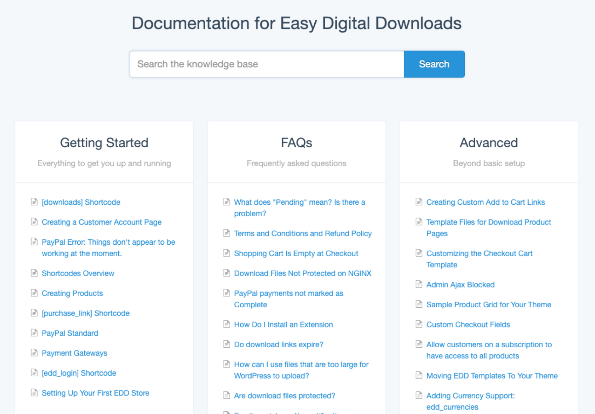This screenshot has width=595, height=414.
Task: Click the document icon beside [downloads] Shortcode
Action: click(34, 202)
